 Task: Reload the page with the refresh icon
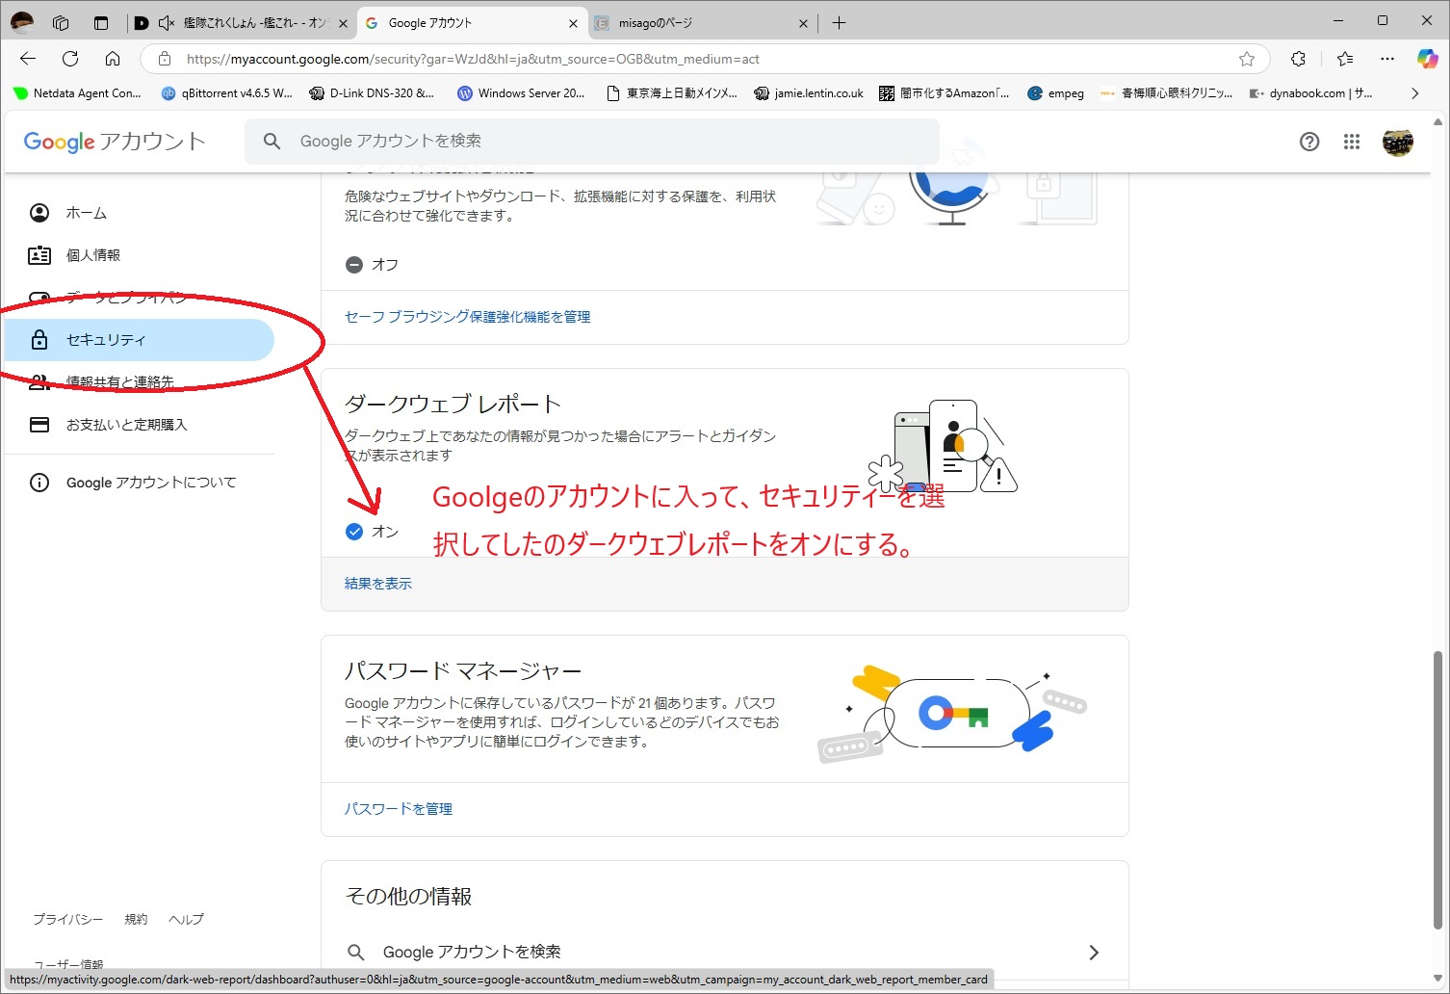[70, 59]
